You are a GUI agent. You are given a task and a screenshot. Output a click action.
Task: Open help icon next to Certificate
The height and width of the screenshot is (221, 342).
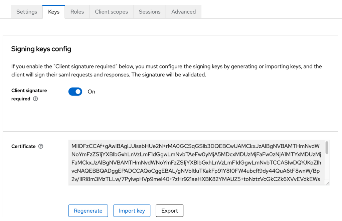pos(41,146)
